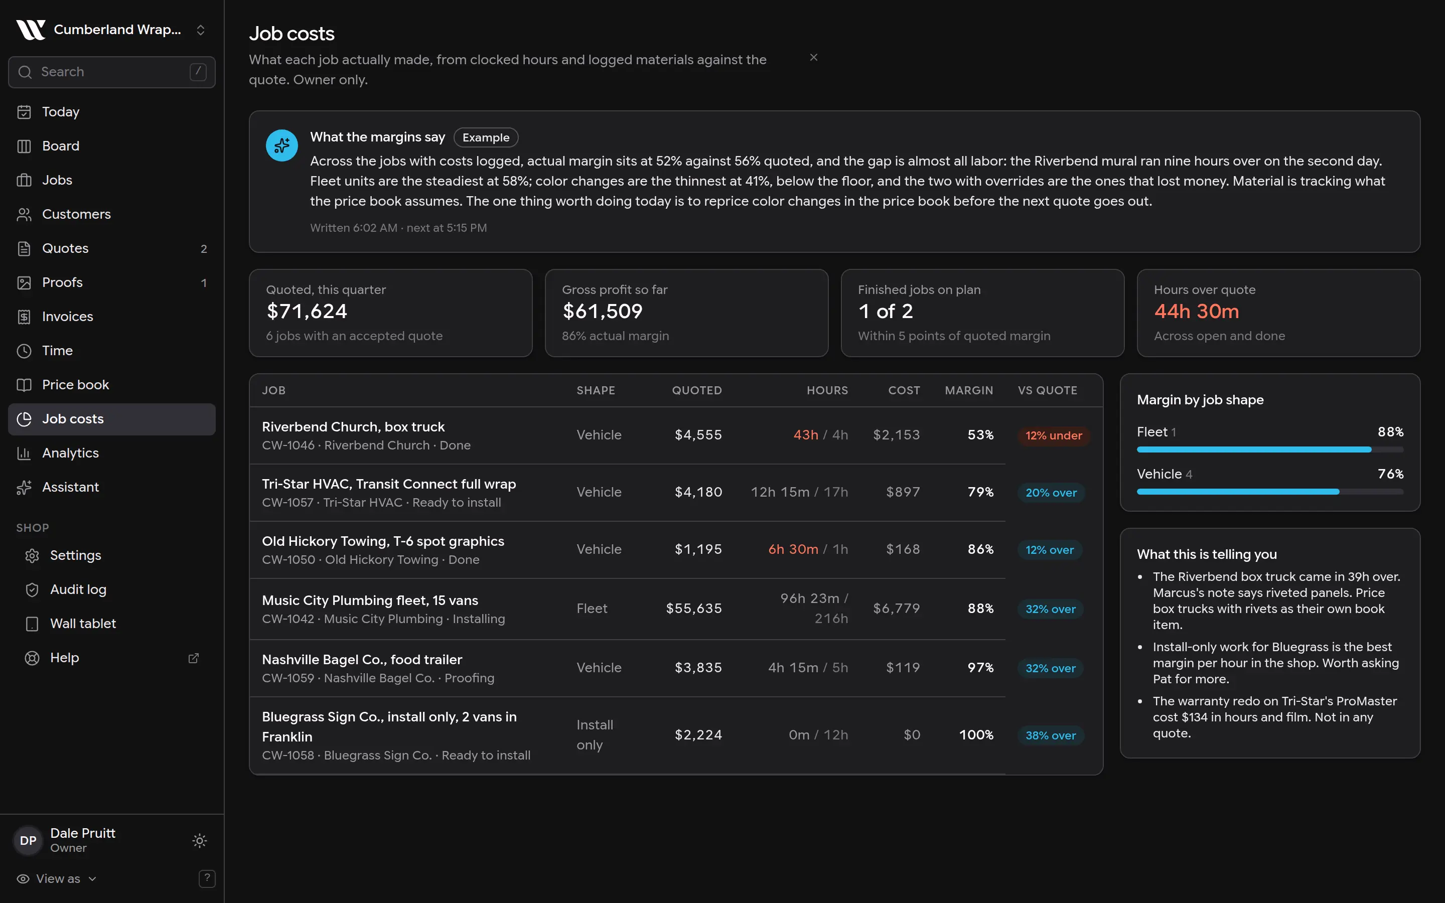This screenshot has height=903, width=1445.
Task: Open the Time clock icon
Action: pyautogui.click(x=24, y=351)
